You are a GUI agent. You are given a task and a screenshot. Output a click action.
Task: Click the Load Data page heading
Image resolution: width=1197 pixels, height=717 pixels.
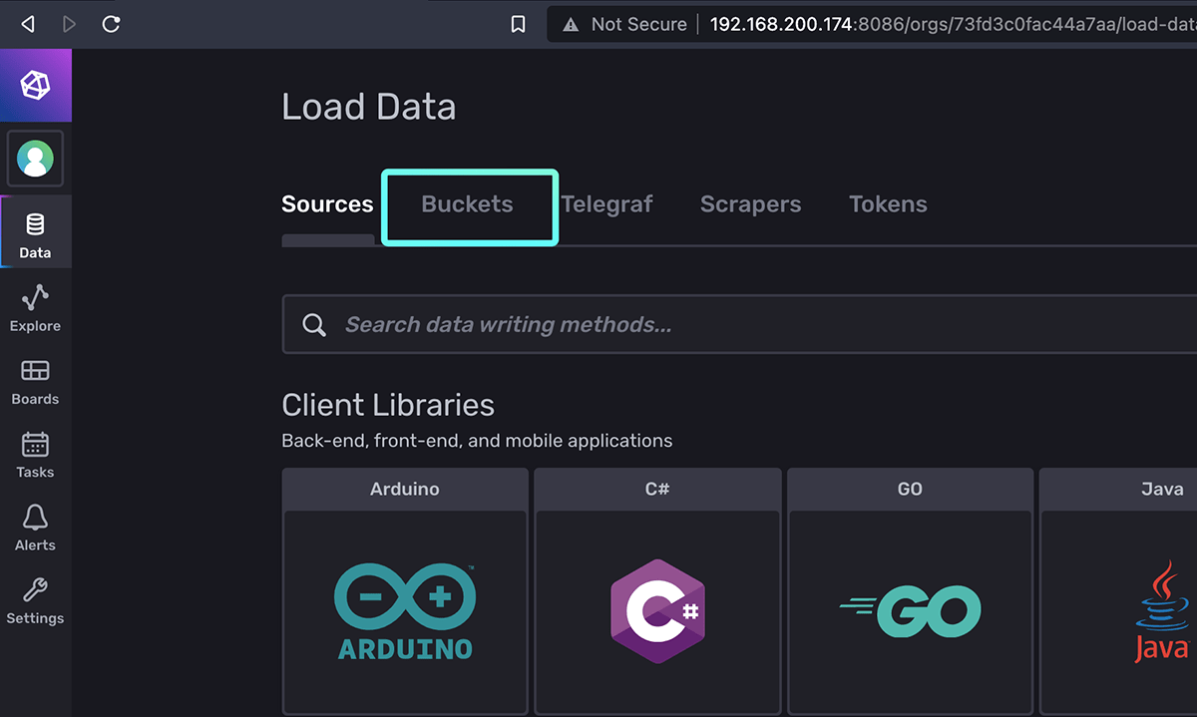[369, 107]
